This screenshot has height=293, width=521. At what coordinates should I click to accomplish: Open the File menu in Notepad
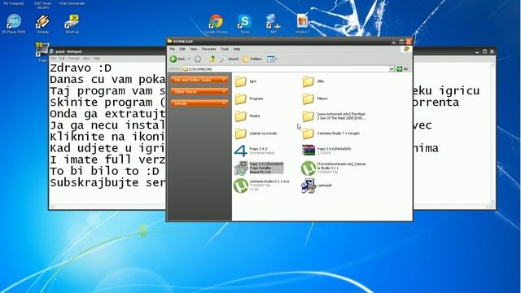53,59
